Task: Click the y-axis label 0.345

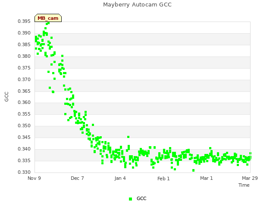Action: 24,137
